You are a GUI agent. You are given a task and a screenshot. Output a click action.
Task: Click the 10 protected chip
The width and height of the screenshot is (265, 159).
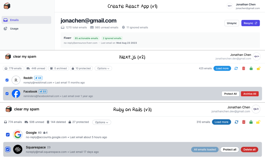click(81, 68)
